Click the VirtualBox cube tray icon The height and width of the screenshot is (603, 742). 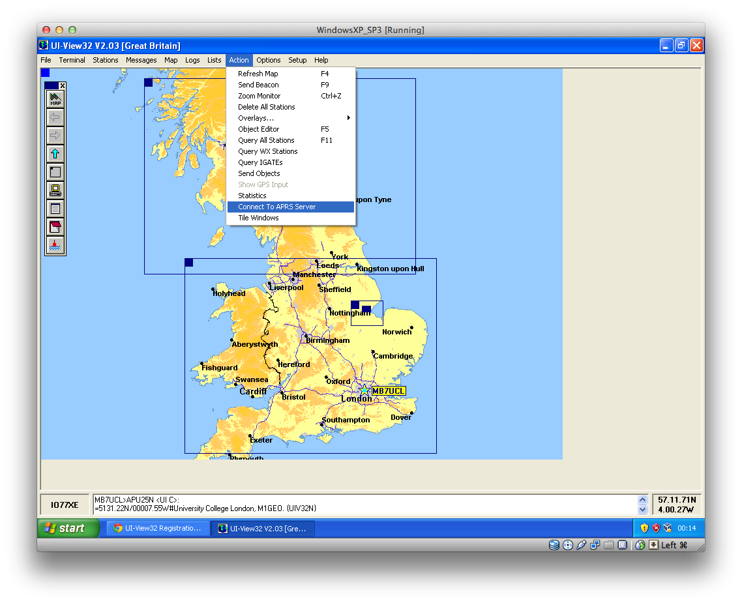pyautogui.click(x=668, y=528)
